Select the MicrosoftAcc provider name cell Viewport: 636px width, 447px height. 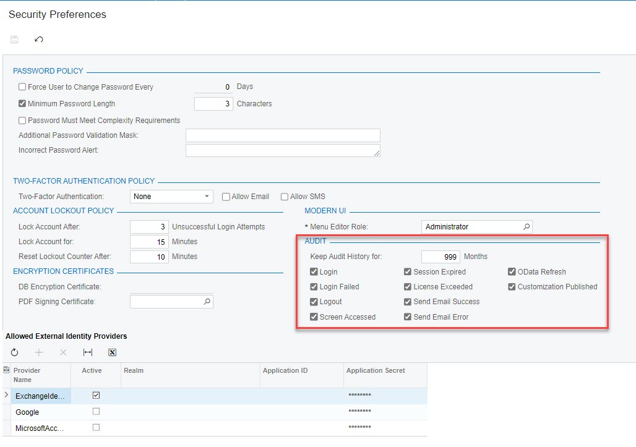pos(41,428)
